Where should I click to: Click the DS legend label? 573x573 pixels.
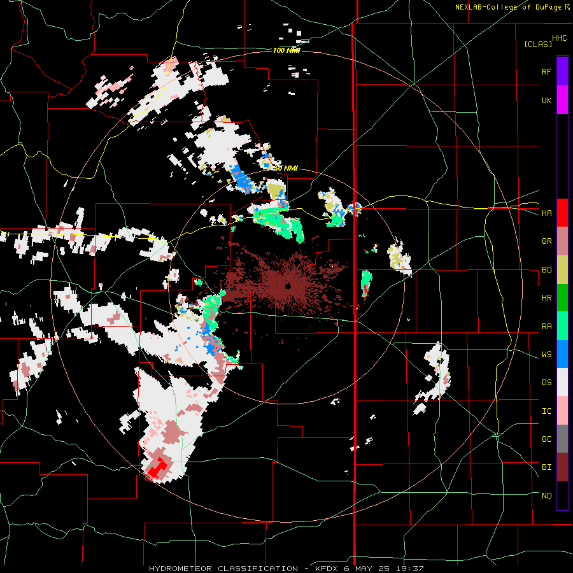tap(546, 383)
